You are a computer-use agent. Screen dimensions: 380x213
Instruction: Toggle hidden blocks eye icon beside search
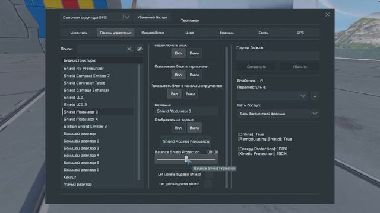(140, 49)
